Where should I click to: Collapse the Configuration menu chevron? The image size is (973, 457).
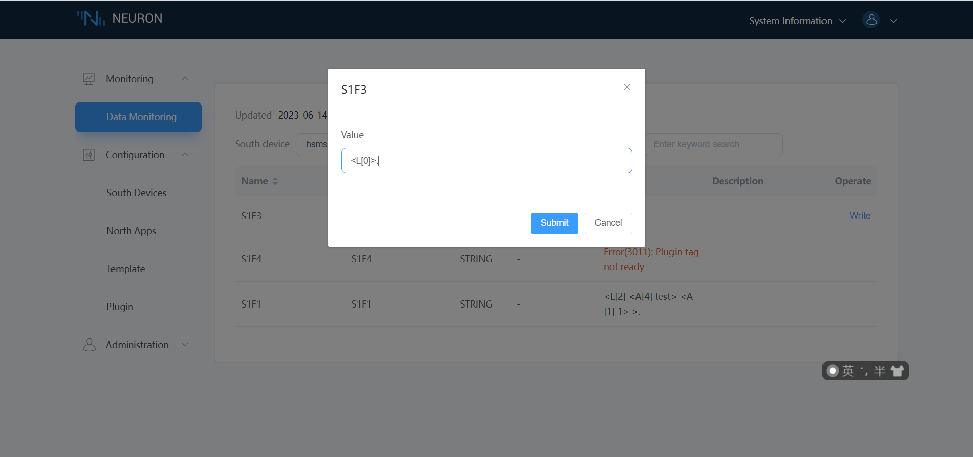(185, 155)
